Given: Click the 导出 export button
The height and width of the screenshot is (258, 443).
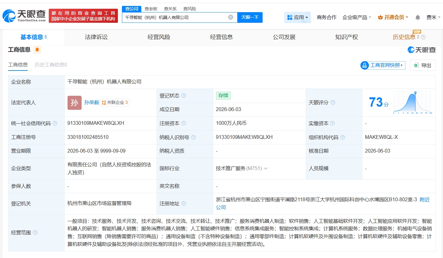Looking at the screenshot, I should (x=423, y=65).
